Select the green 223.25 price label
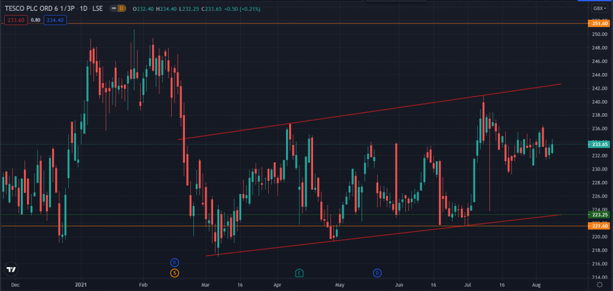 599,215
